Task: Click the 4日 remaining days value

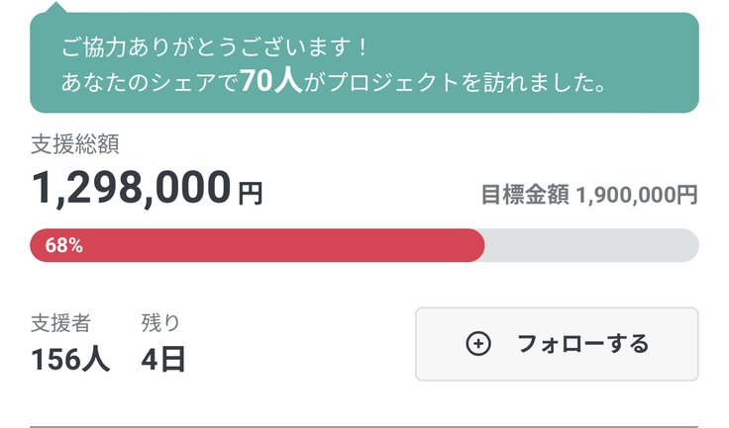Action: [163, 359]
